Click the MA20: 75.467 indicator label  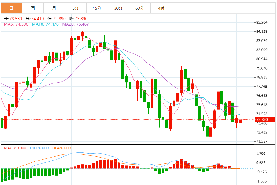76,24
